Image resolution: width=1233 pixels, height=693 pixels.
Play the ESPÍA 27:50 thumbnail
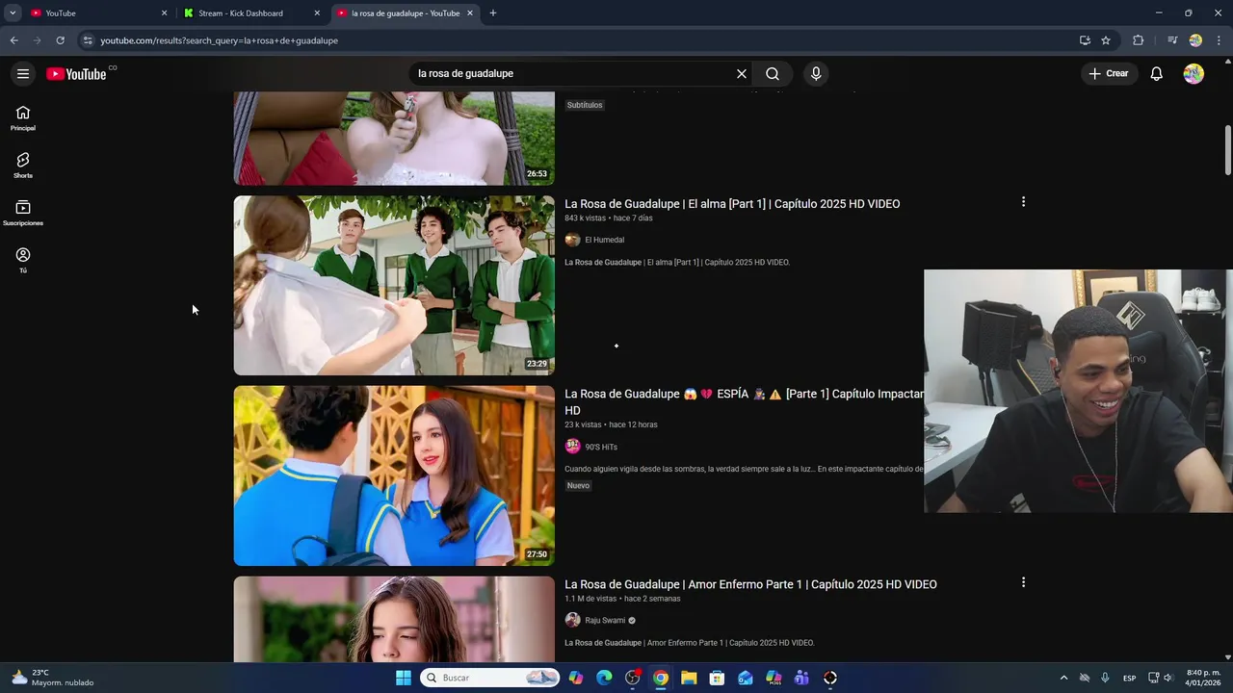pyautogui.click(x=394, y=475)
